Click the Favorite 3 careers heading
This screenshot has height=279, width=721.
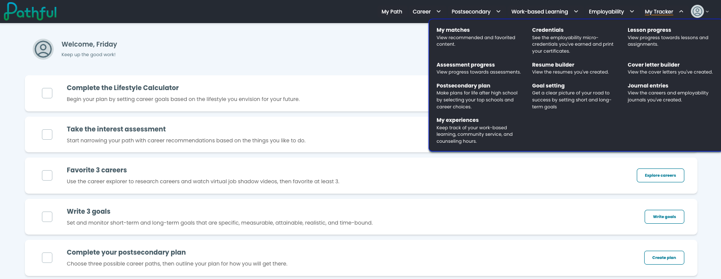pos(97,170)
